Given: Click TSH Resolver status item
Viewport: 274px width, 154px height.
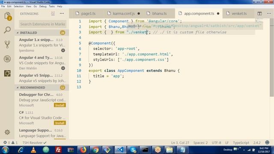Looking at the screenshot, I should coord(34,142).
